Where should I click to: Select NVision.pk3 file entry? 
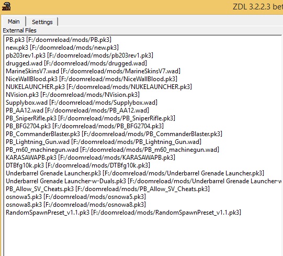coord(73,95)
